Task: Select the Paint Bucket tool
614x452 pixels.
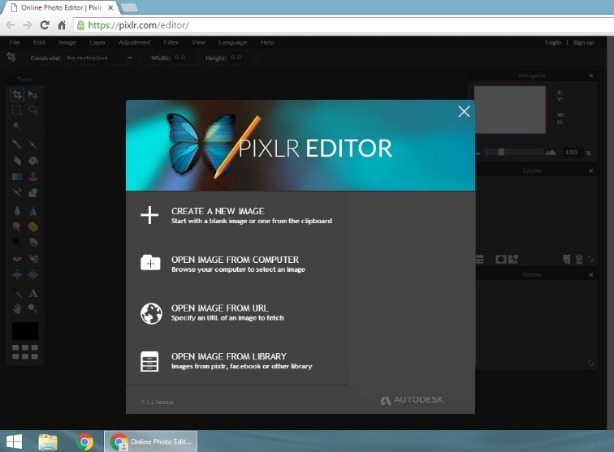Action: [x=32, y=160]
